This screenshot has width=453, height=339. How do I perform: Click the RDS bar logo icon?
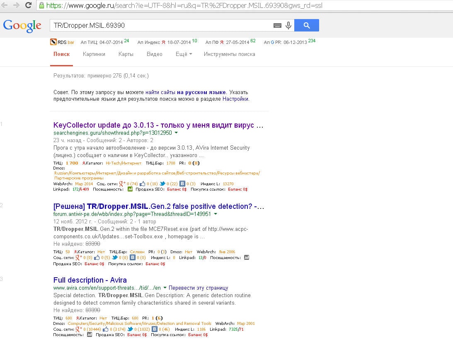(x=53, y=42)
